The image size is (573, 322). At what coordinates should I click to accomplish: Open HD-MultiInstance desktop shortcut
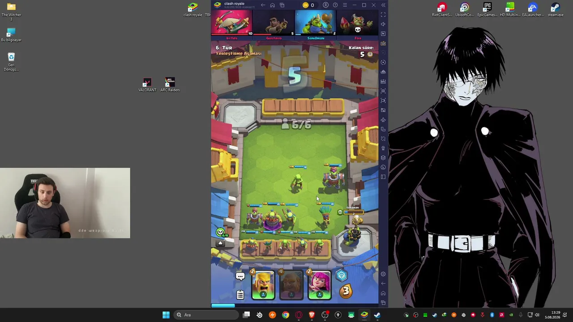coord(510,10)
